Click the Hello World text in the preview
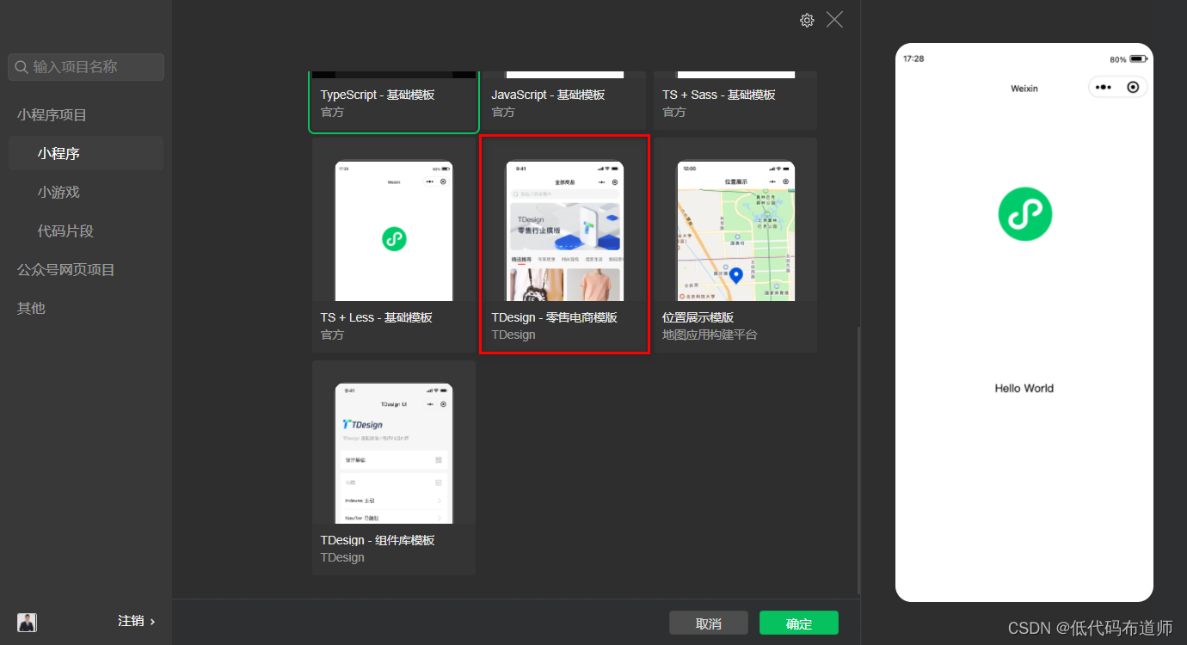This screenshot has height=645, width=1187. tap(1024, 388)
